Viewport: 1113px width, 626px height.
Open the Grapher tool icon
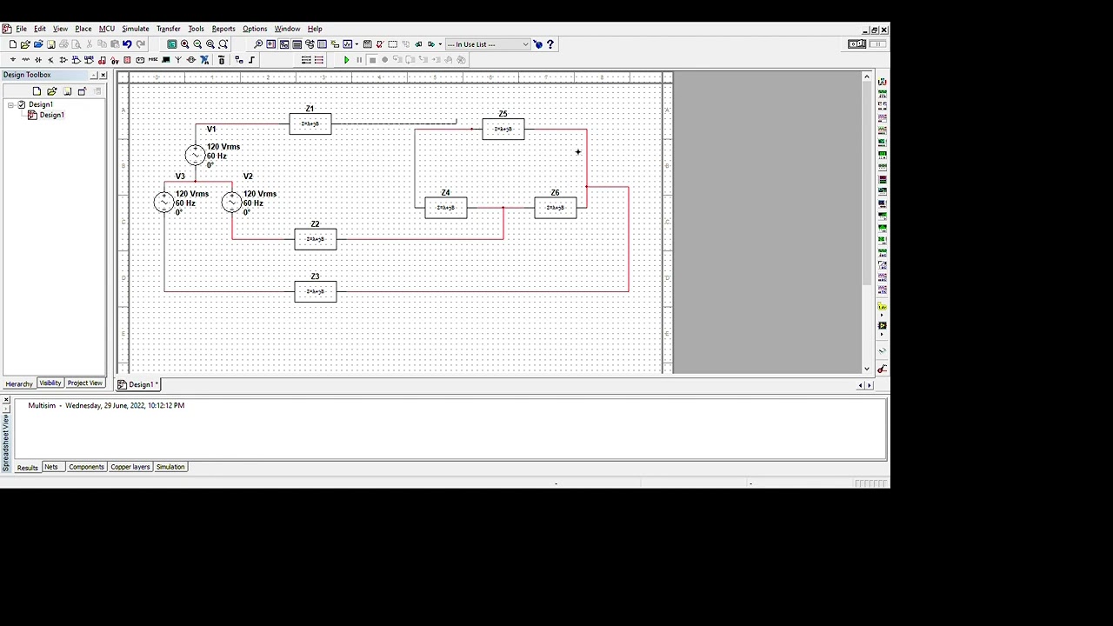click(x=347, y=44)
